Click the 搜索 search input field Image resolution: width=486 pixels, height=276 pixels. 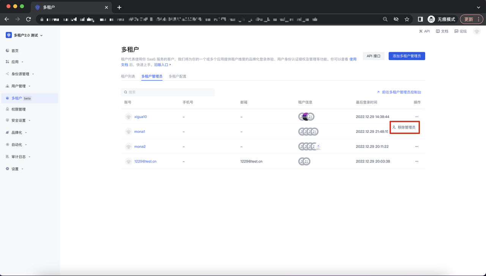tap(168, 92)
